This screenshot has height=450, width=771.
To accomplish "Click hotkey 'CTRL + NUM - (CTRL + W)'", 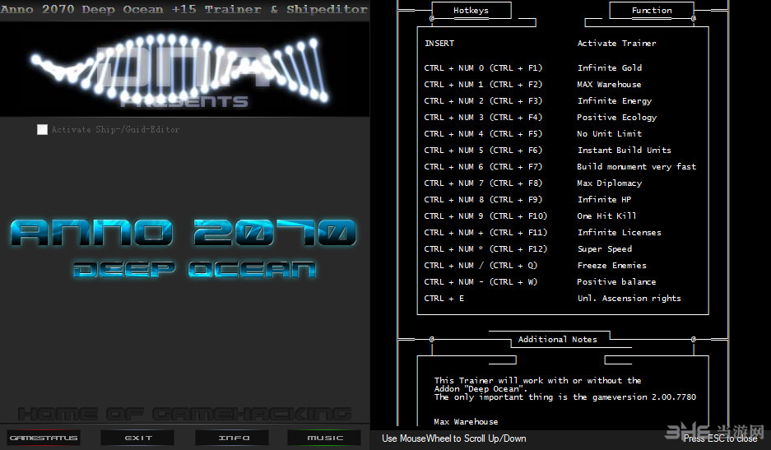I will tap(481, 282).
